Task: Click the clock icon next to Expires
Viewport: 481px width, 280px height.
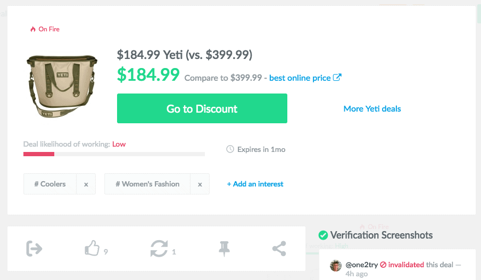Action: (x=230, y=149)
